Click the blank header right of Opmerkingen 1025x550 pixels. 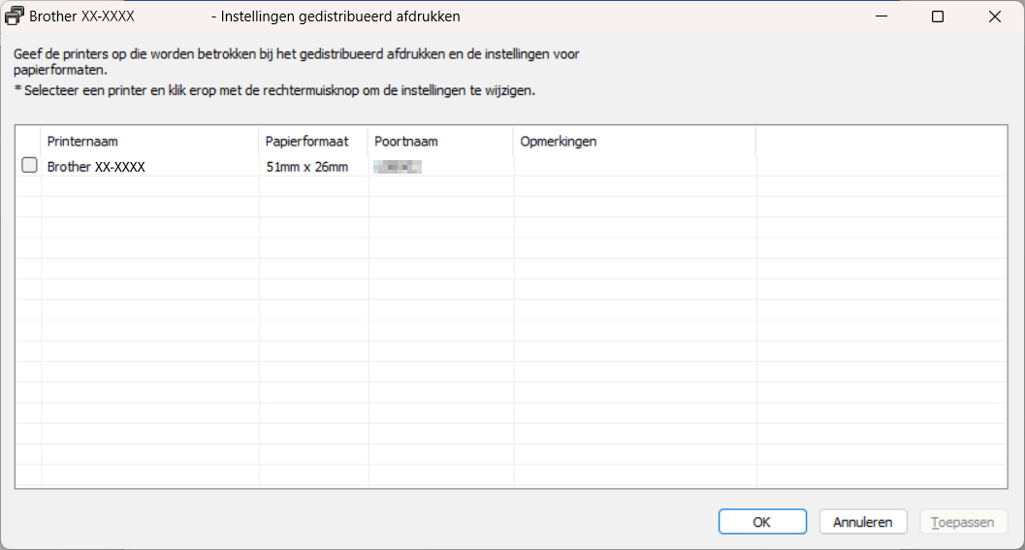coord(881,142)
